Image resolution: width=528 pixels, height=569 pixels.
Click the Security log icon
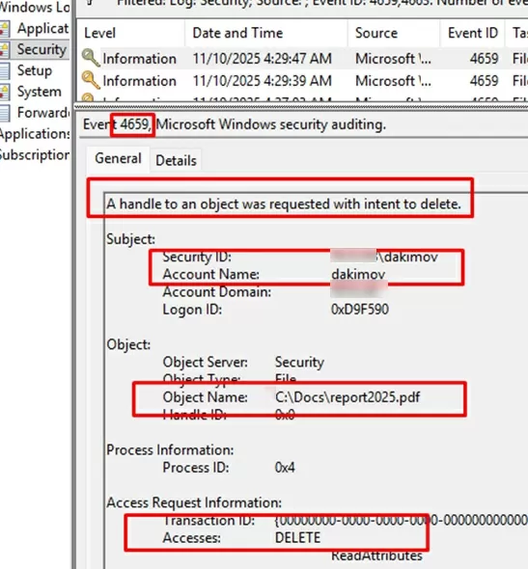click(5, 50)
